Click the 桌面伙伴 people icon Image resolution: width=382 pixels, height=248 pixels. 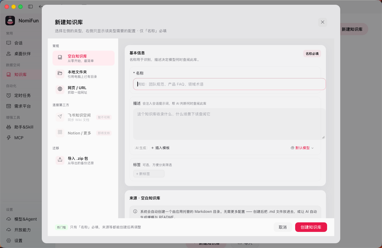pyautogui.click(x=9, y=54)
